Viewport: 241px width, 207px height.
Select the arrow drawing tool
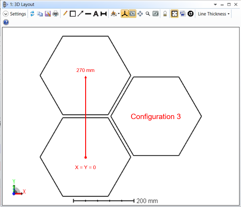point(80,14)
